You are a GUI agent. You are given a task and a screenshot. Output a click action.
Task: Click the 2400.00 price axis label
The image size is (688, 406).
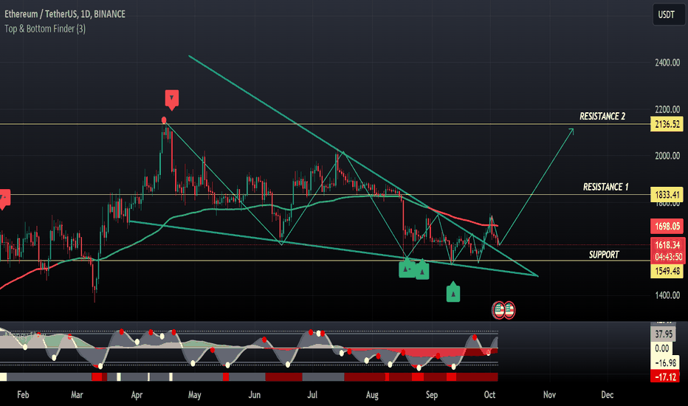pyautogui.click(x=667, y=63)
